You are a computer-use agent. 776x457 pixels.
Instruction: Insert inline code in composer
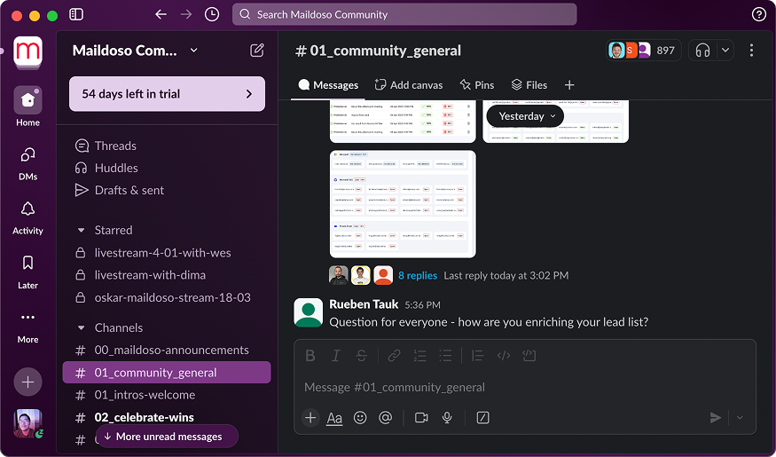(x=504, y=356)
